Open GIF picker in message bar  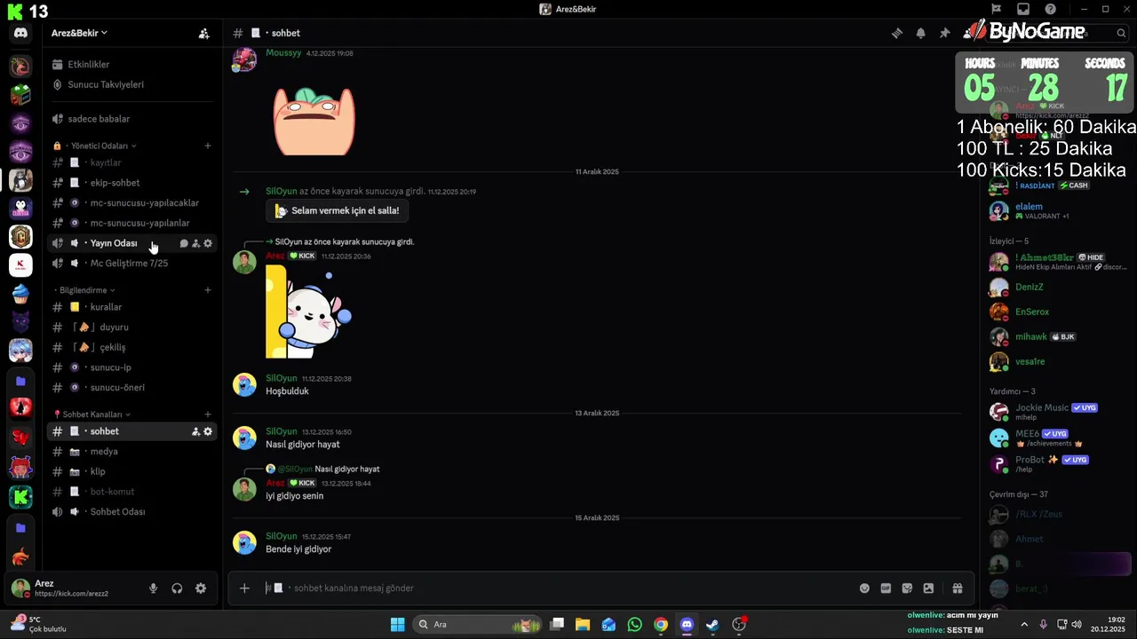[x=886, y=588]
